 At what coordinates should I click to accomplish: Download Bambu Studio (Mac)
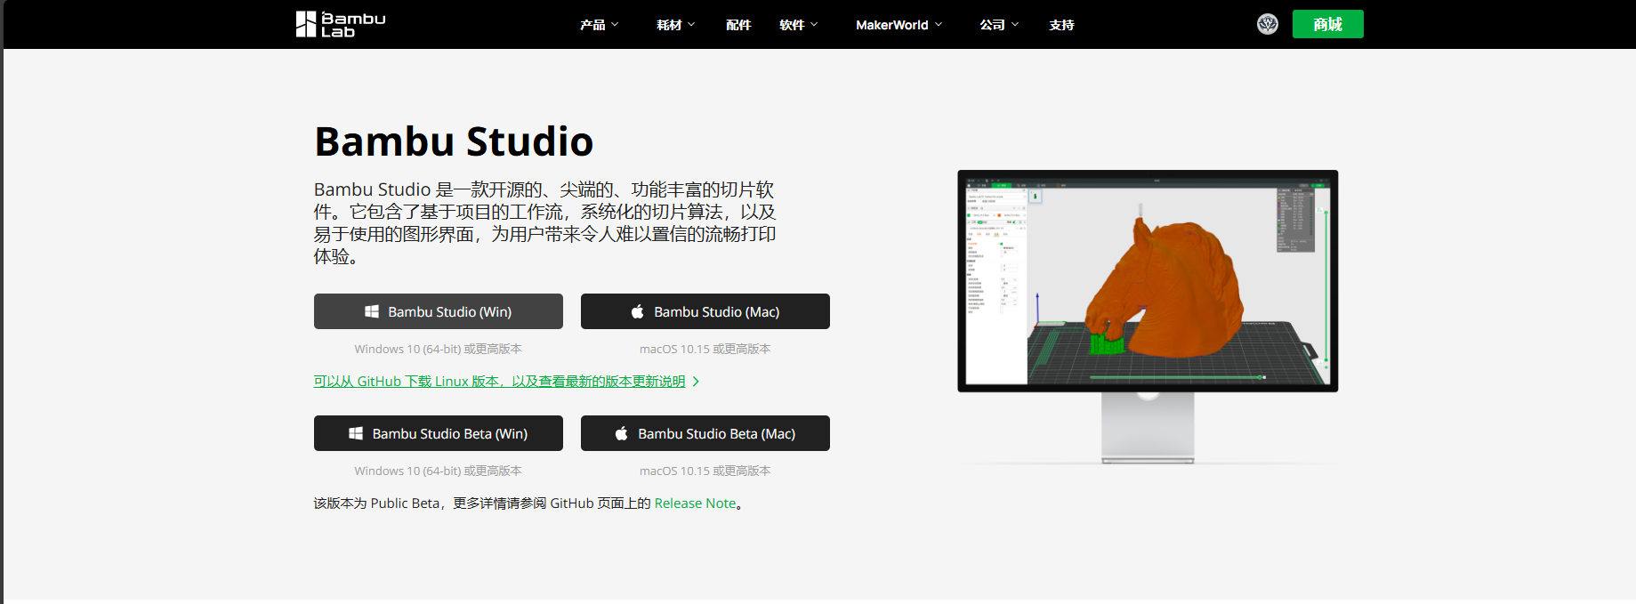[705, 311]
